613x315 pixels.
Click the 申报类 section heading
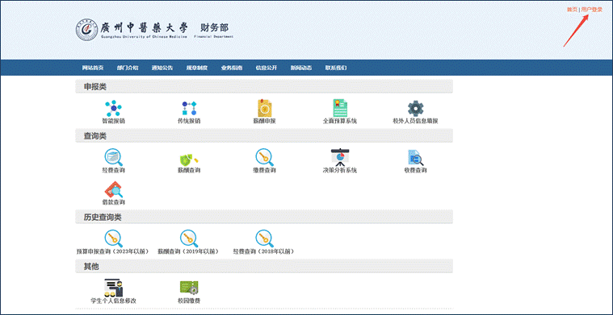95,86
